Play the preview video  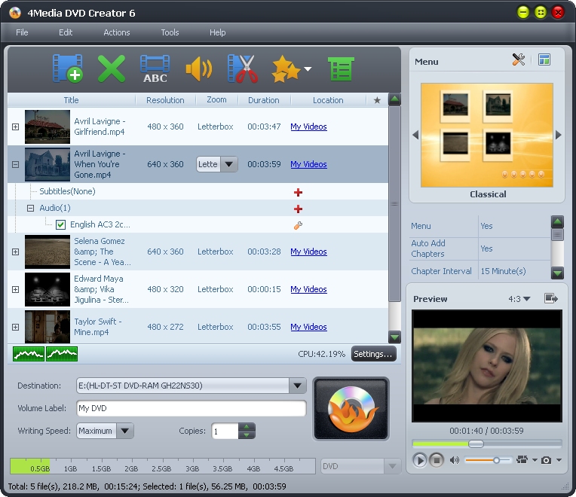(419, 460)
